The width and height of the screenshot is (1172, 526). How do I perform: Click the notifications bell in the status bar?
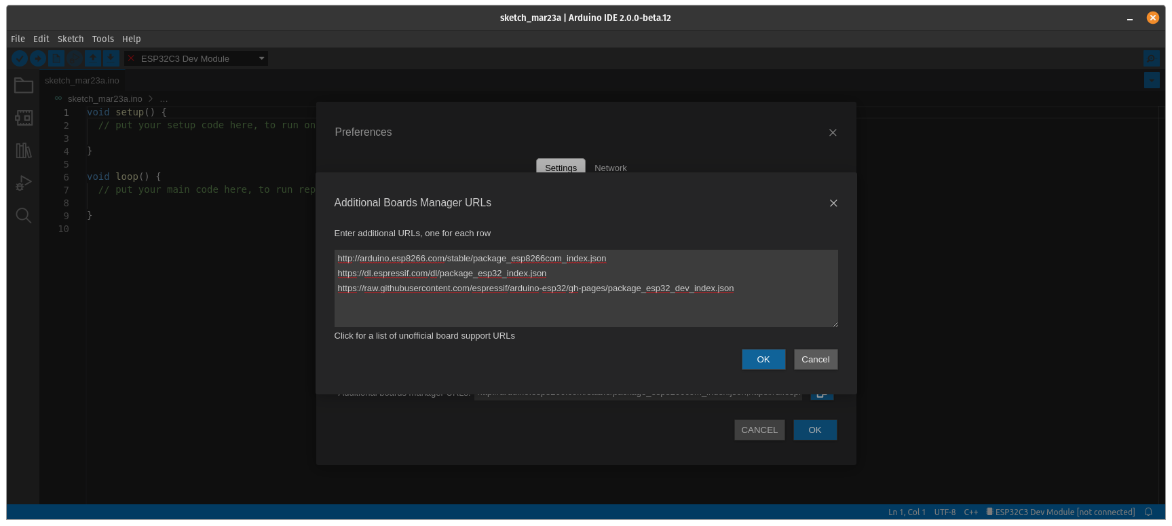tap(1148, 512)
